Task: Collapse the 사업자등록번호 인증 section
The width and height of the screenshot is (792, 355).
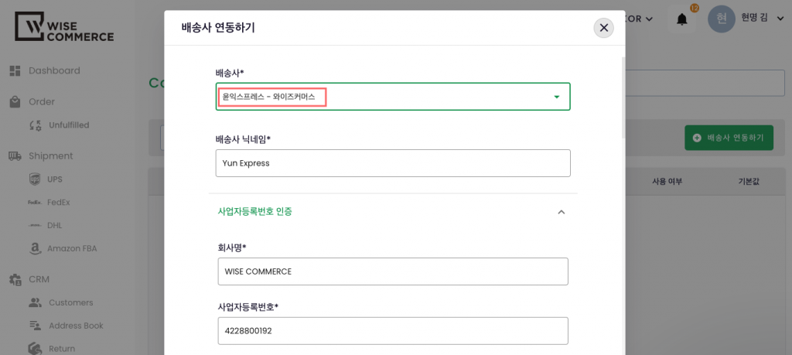Action: coord(562,212)
